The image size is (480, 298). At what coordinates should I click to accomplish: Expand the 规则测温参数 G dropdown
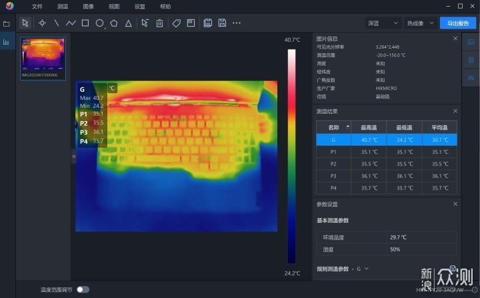point(362,269)
